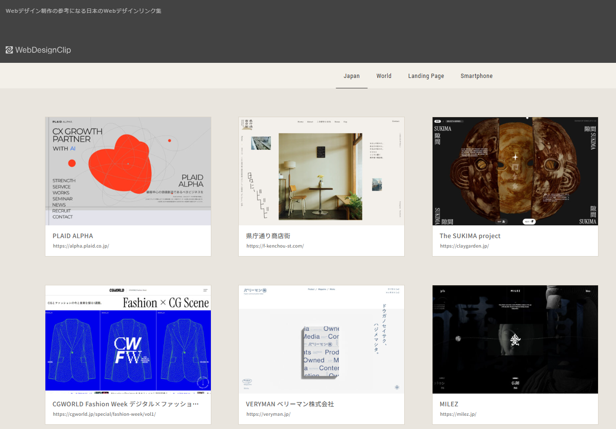The height and width of the screenshot is (429, 616).
Task: Open the CGWORLD Fashion Week thumbnail
Action: click(128, 339)
